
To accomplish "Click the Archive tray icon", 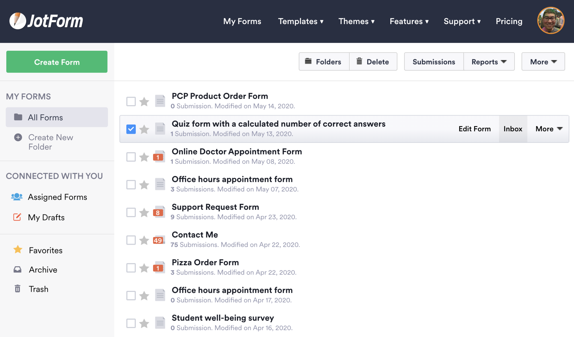I will (x=18, y=269).
